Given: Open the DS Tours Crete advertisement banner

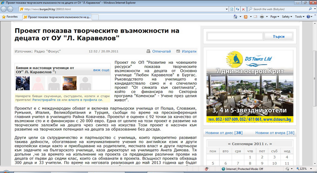Looking at the screenshot, I should [x=249, y=86].
